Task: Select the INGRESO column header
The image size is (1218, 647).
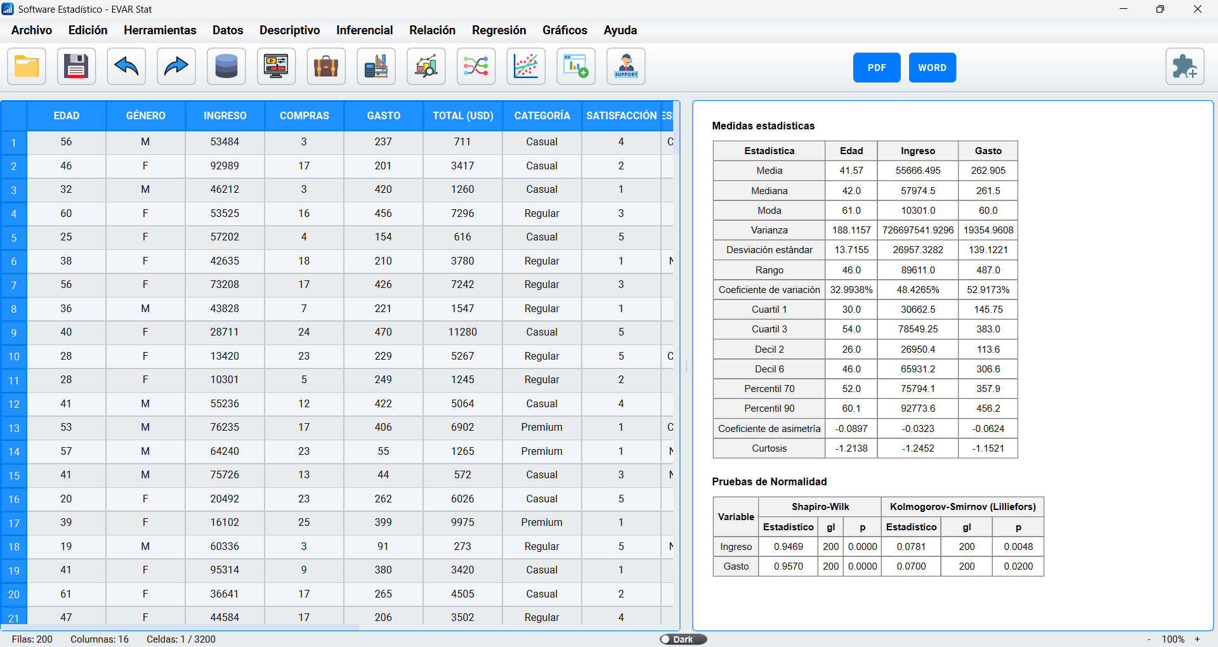Action: point(225,116)
